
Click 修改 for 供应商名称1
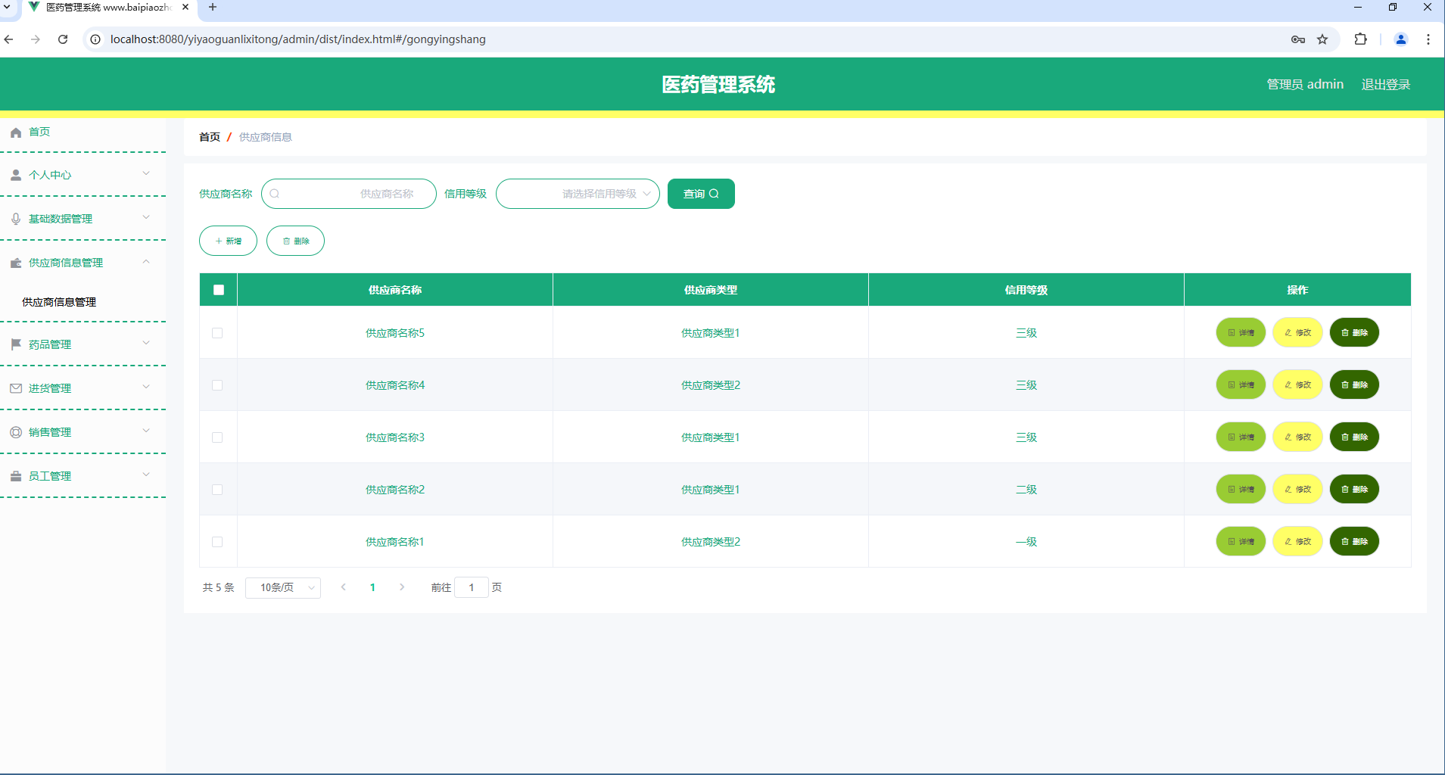pos(1297,541)
